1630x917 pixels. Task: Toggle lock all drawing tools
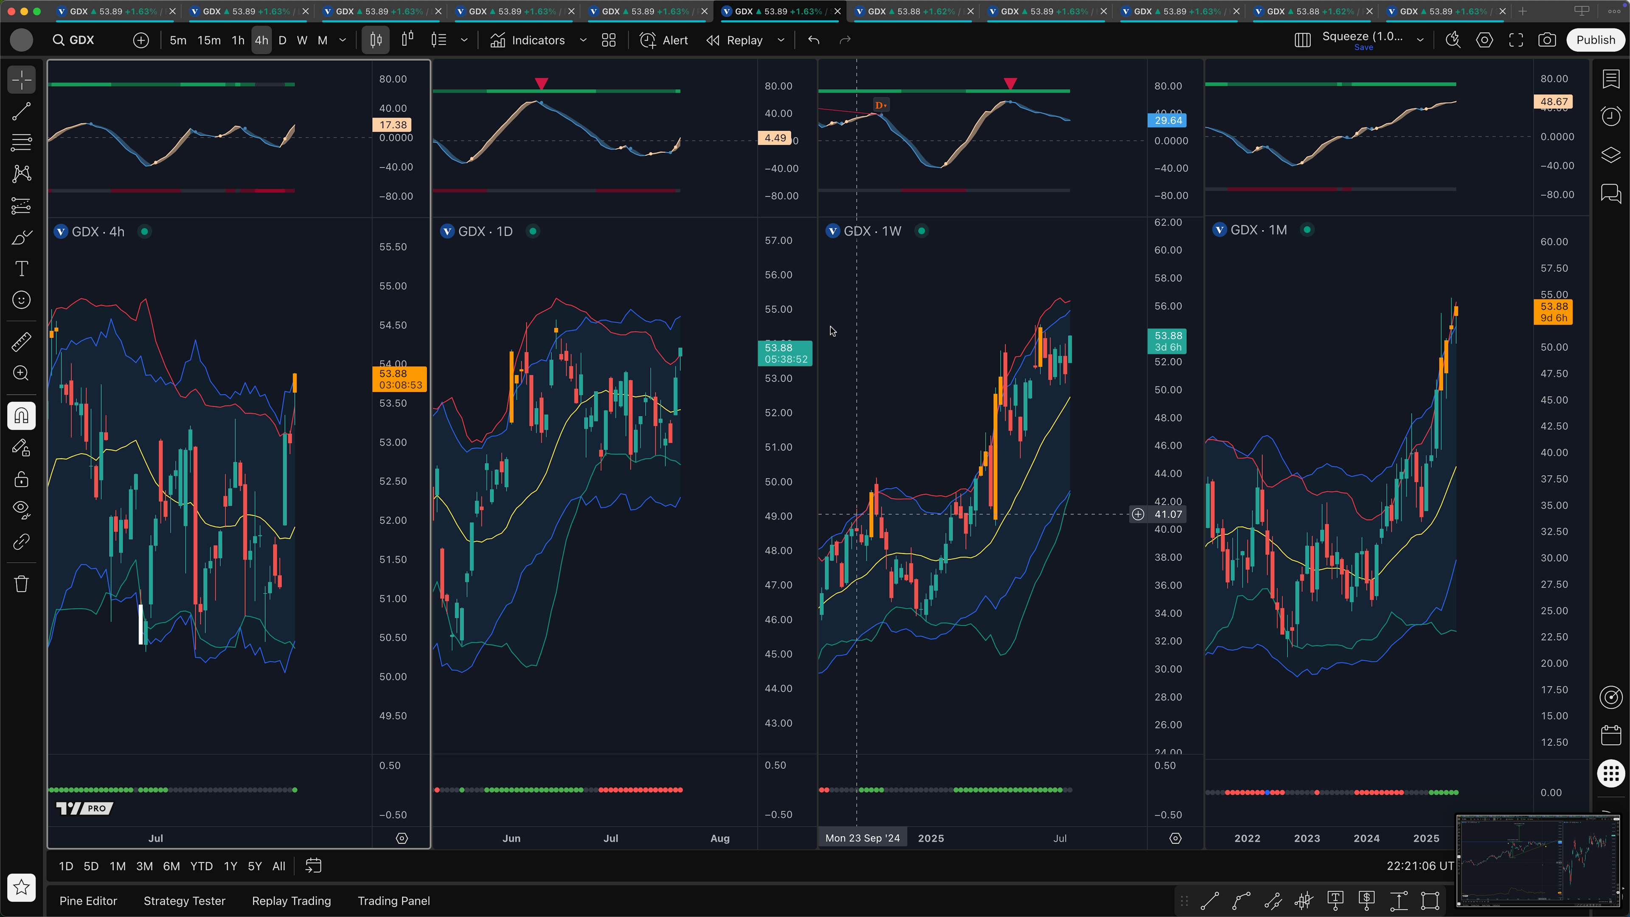22,479
